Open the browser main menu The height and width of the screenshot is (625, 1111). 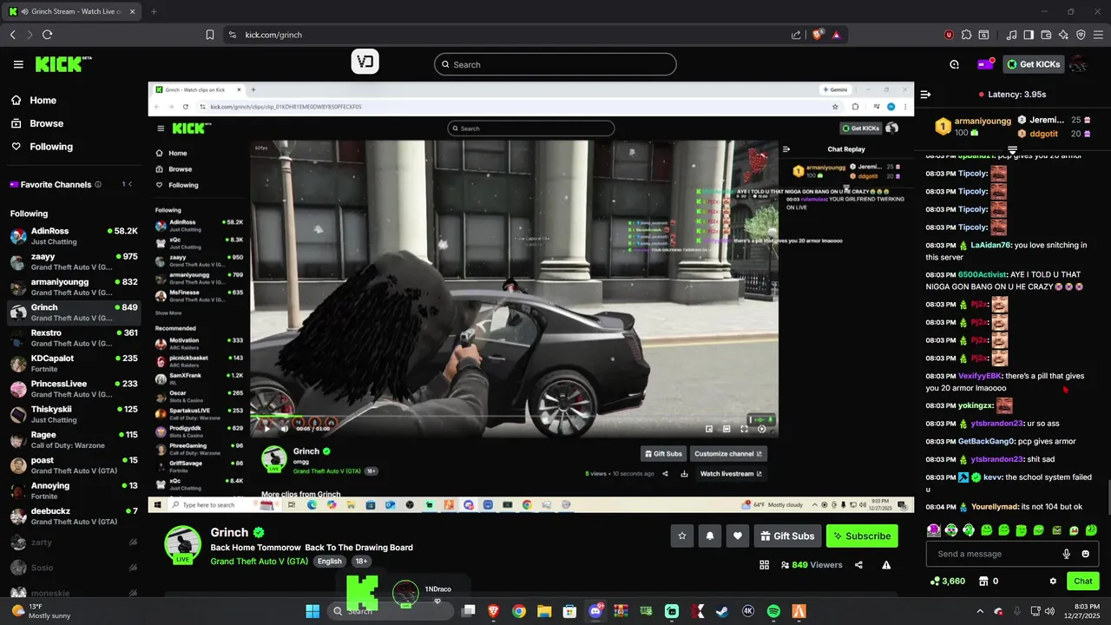coord(1098,35)
